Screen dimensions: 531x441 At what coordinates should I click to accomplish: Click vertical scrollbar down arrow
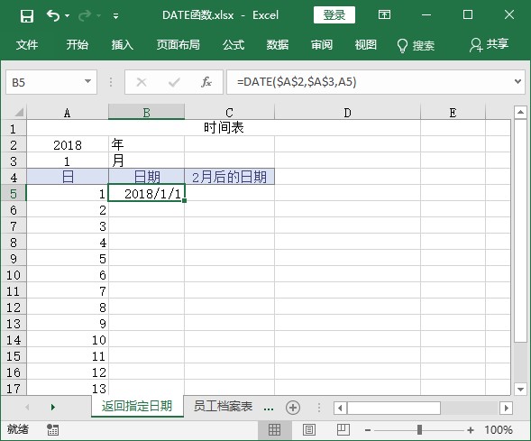[520, 390]
